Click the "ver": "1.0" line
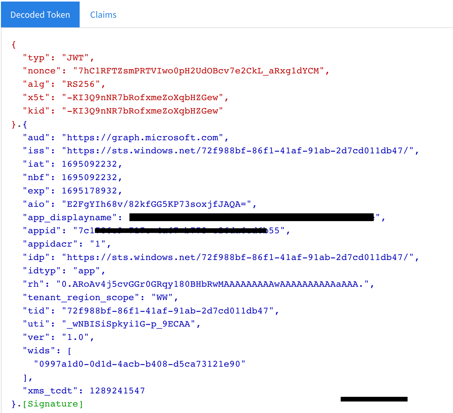 tap(58, 337)
